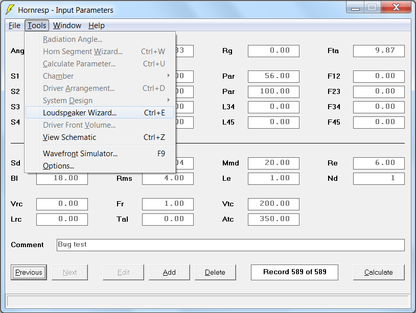Open the Window menu

[x=67, y=26]
